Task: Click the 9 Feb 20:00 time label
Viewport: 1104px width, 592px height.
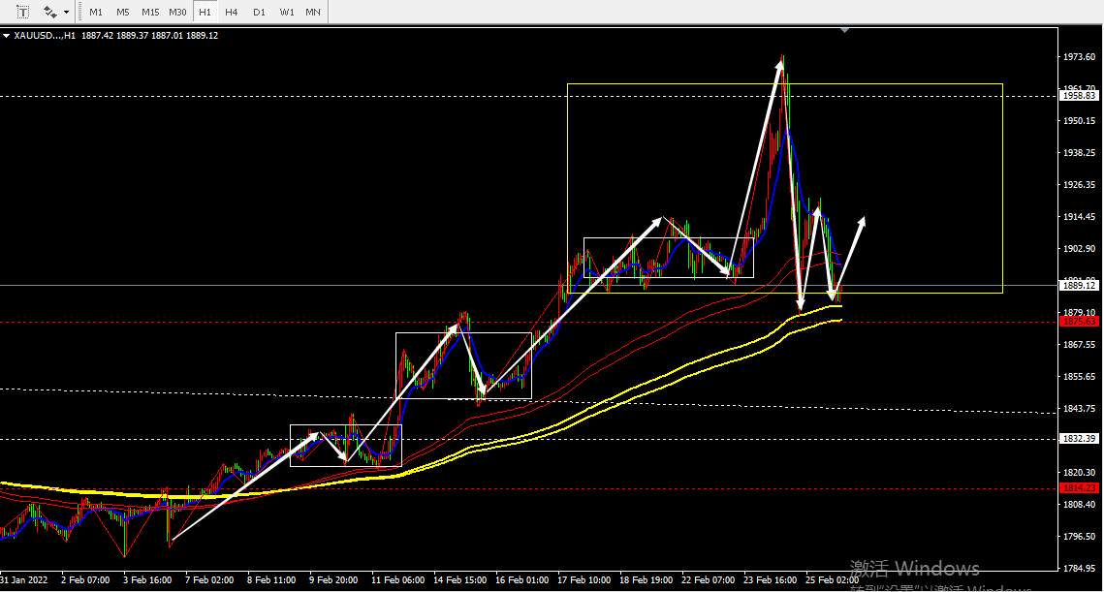Action: 333,580
